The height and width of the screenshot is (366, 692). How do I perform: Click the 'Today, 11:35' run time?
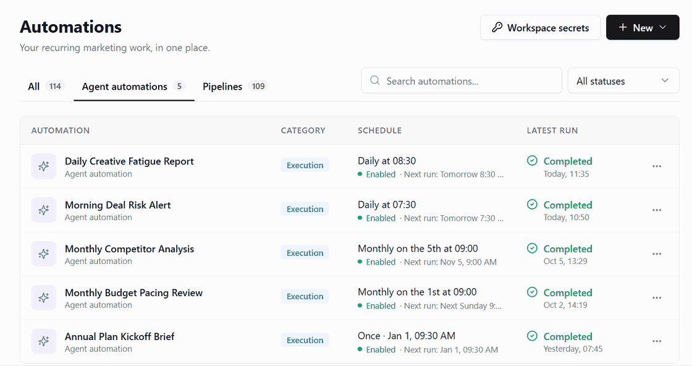[x=566, y=174]
